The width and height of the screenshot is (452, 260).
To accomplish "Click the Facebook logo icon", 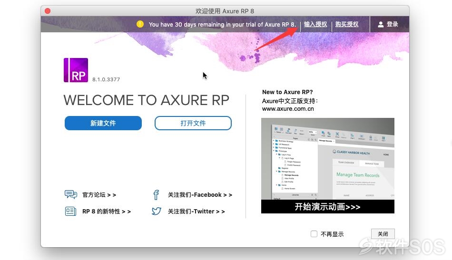I will (x=156, y=195).
